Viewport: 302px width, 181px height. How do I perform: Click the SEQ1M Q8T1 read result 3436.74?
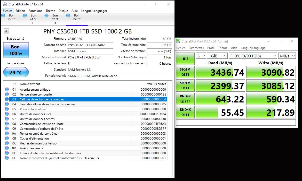coord(220,72)
